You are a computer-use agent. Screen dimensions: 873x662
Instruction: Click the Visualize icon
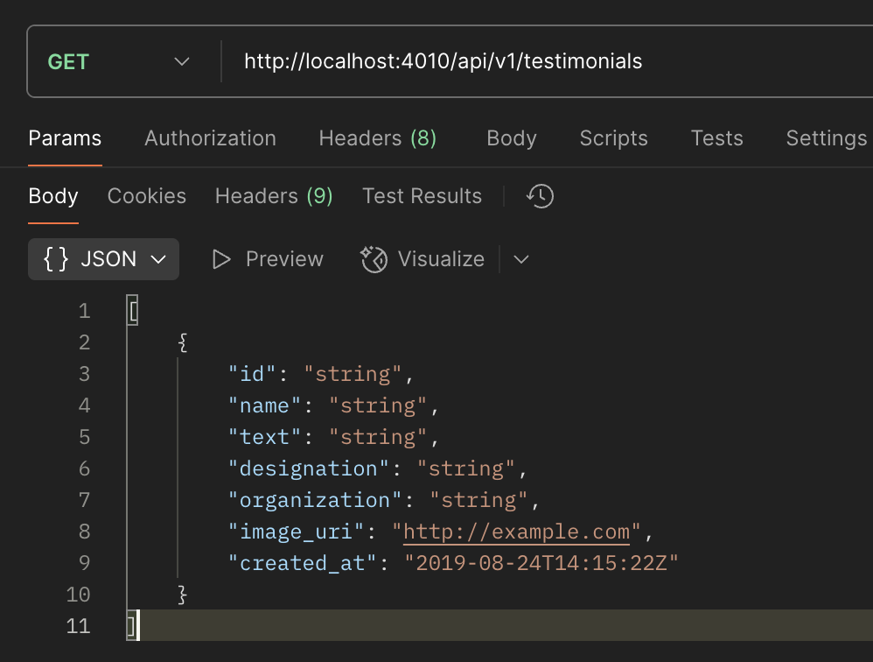point(374,259)
